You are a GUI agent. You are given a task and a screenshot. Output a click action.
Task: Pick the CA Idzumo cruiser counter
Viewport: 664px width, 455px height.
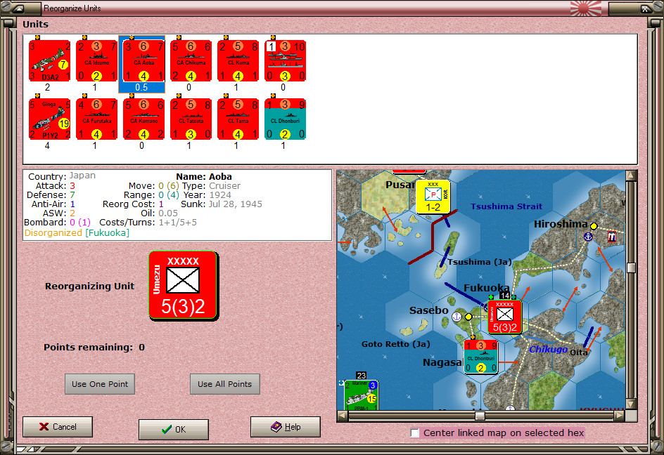(x=96, y=60)
